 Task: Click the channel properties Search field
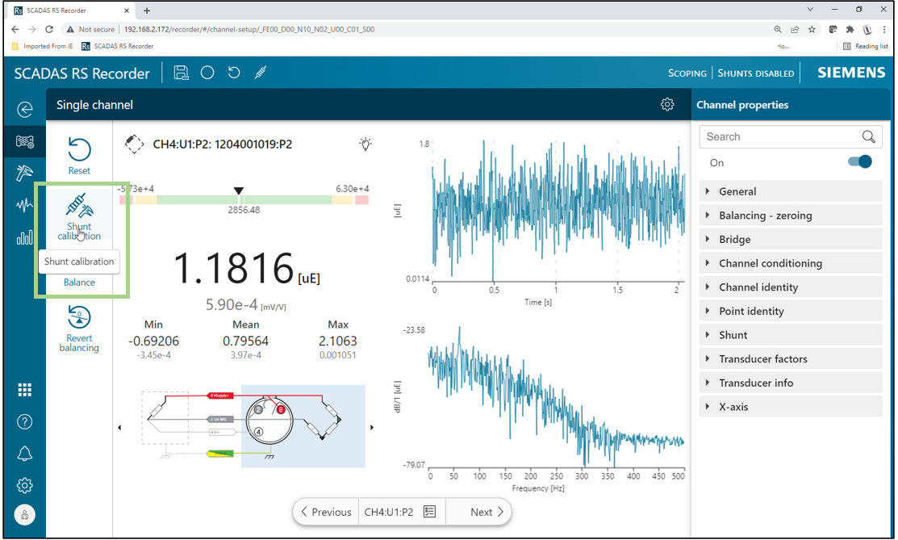[779, 137]
